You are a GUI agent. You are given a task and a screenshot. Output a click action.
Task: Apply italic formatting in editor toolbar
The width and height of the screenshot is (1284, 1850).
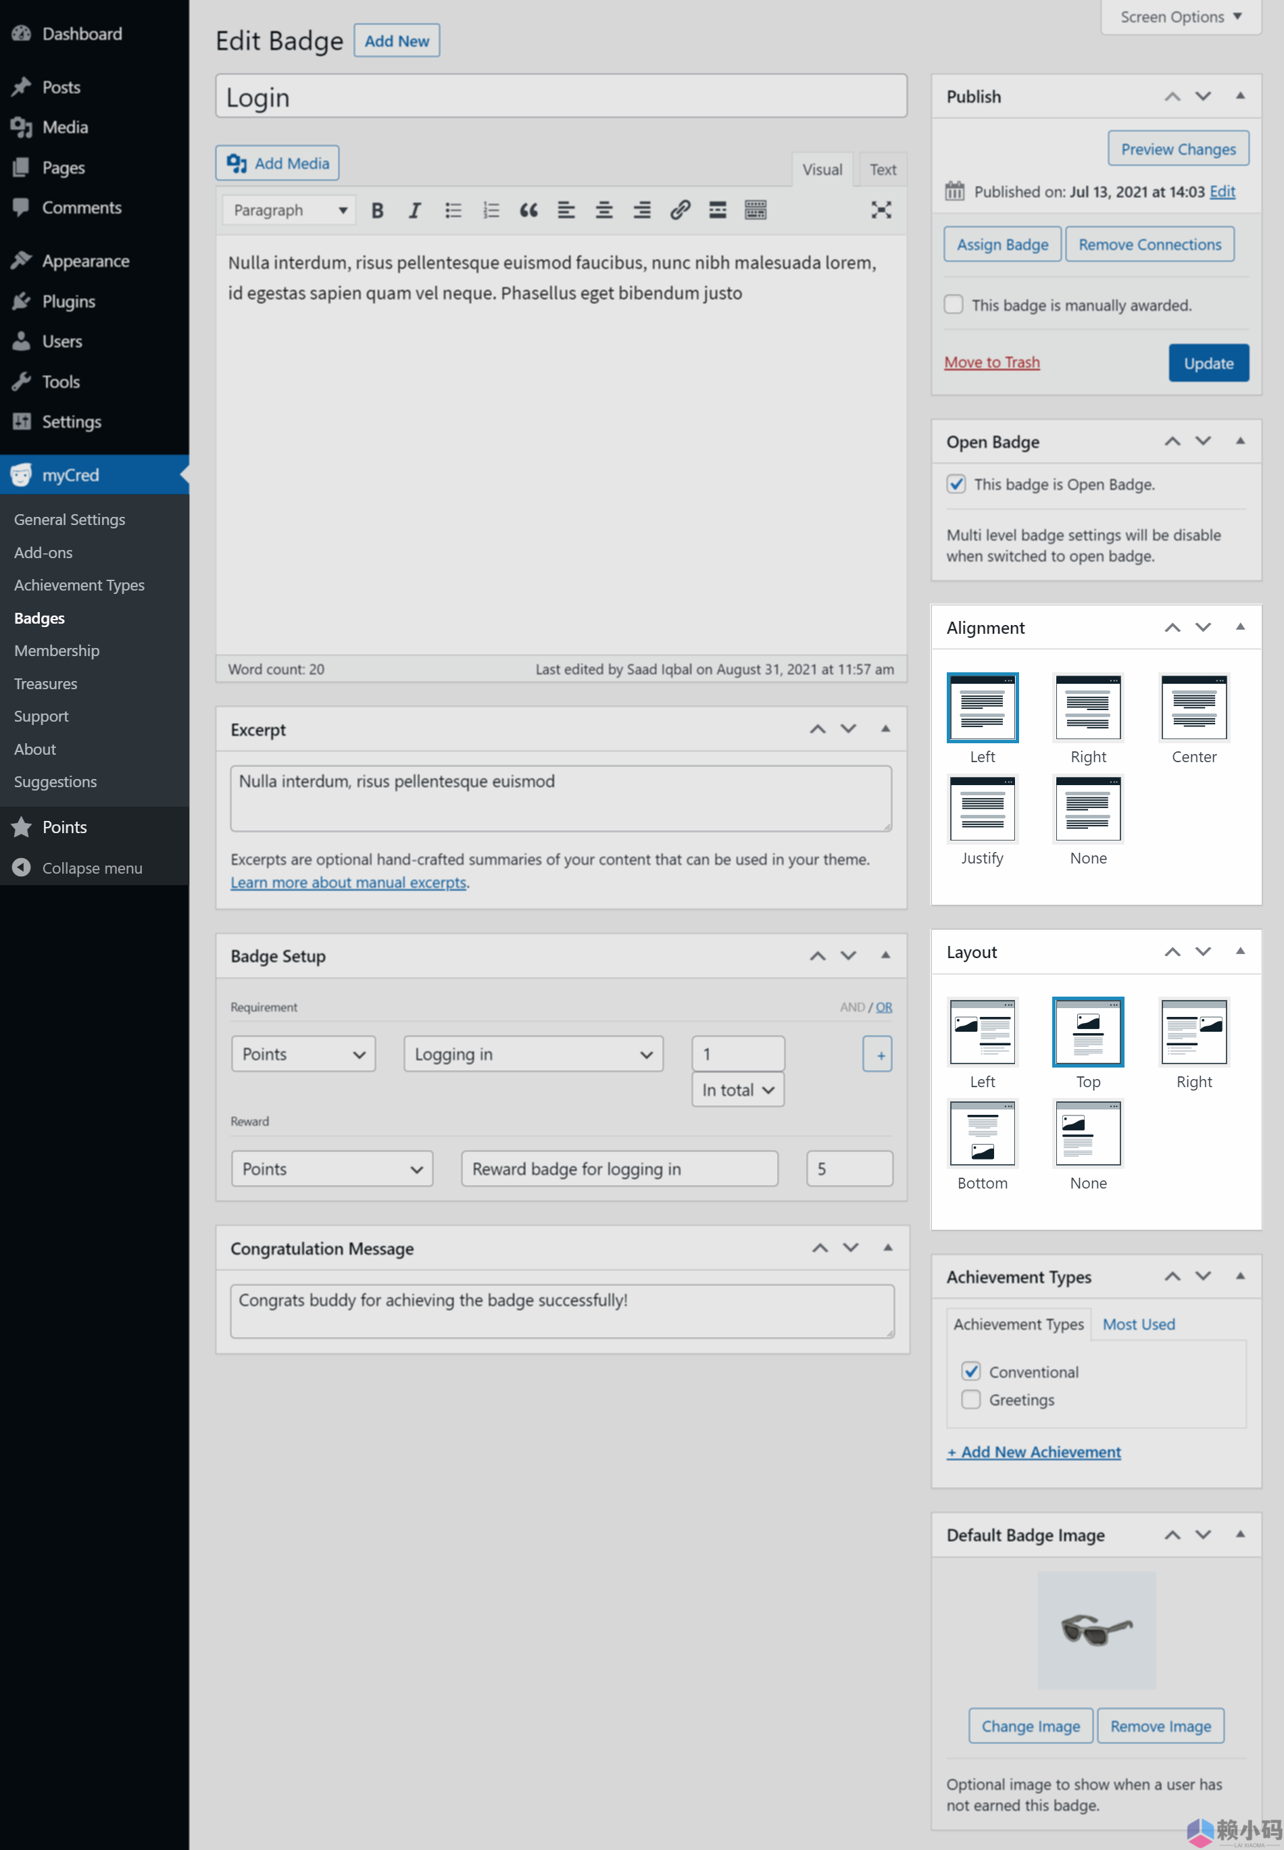click(x=414, y=211)
